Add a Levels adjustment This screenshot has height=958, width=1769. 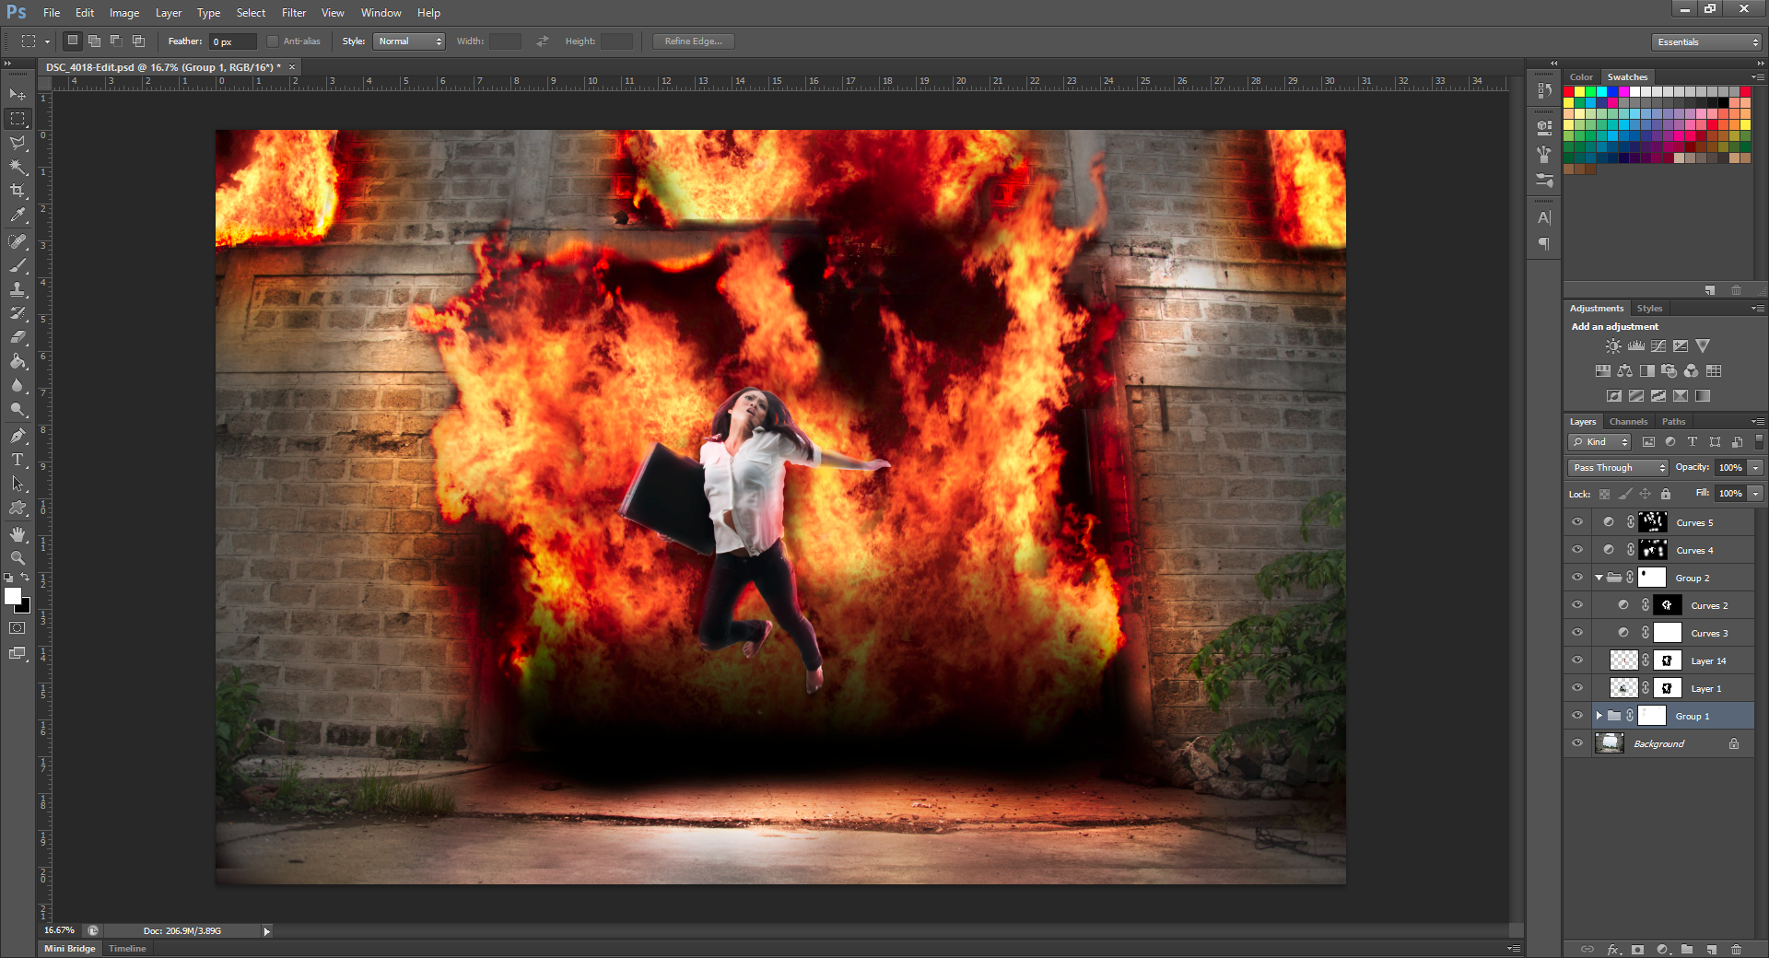coord(1635,346)
